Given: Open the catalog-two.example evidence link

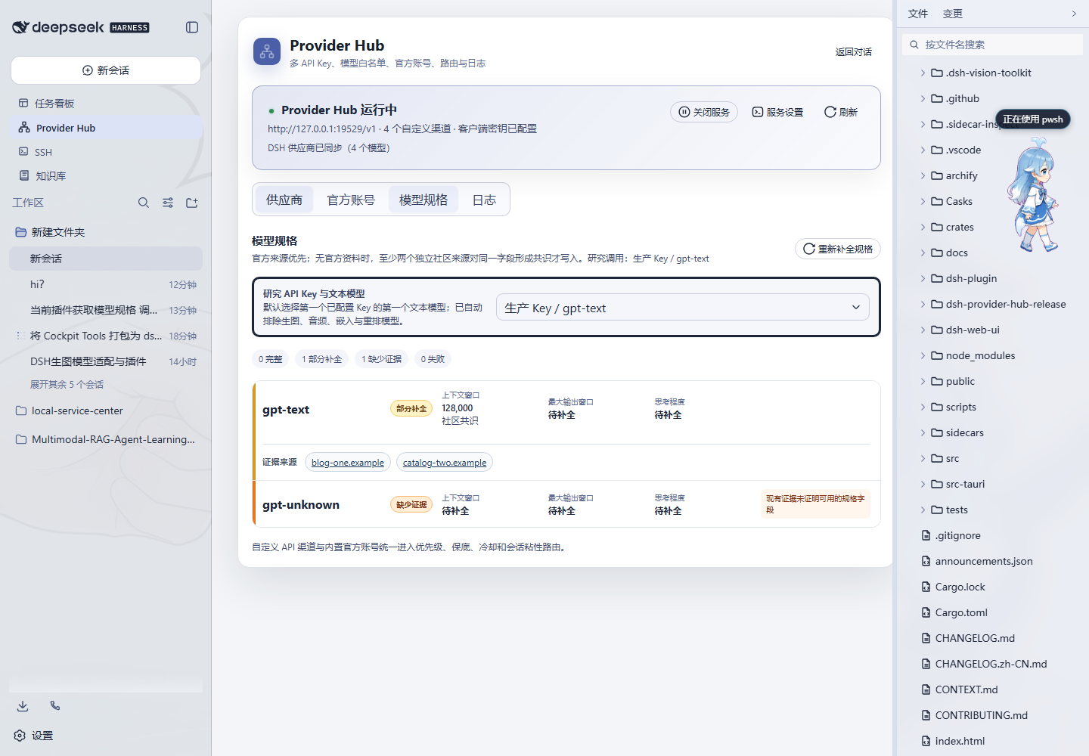Looking at the screenshot, I should coord(445,463).
